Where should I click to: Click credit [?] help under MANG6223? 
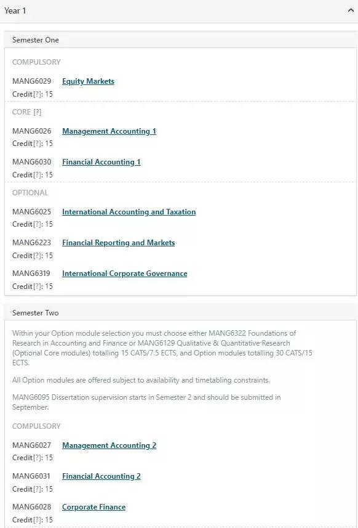pos(37,256)
